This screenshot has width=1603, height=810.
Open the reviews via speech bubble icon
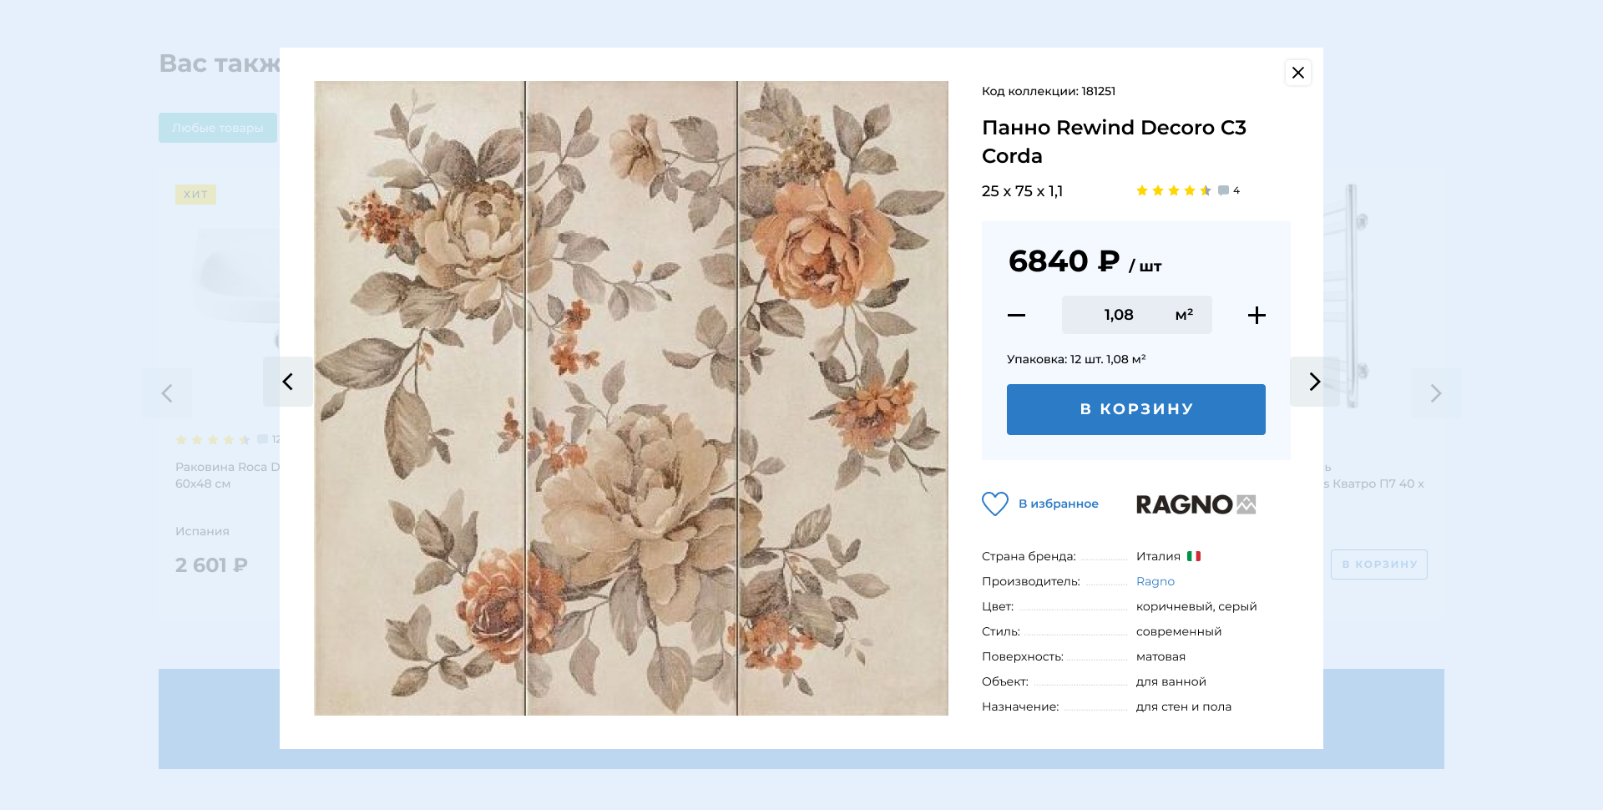pos(1222,190)
